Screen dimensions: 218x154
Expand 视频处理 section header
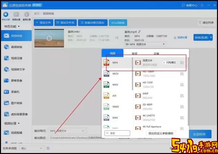coord(12,123)
